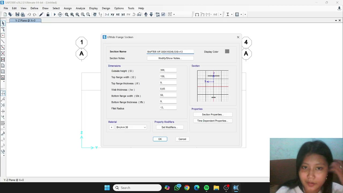
Task: Toggle Snap to Points icon
Action: tap(3, 93)
